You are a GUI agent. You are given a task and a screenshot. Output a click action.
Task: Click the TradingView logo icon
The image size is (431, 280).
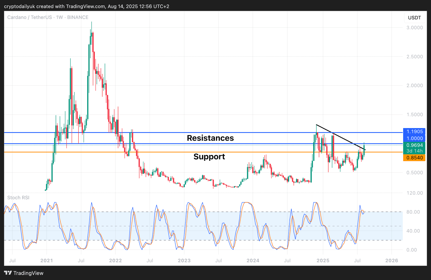tap(8, 273)
